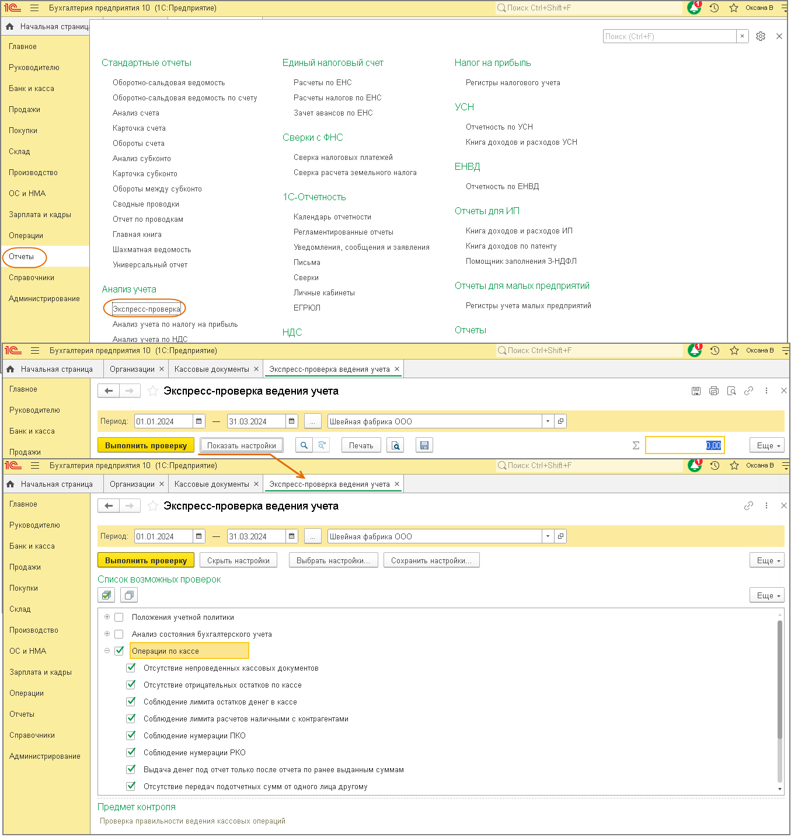
Task: Star the report title in middle window
Action: click(x=153, y=391)
